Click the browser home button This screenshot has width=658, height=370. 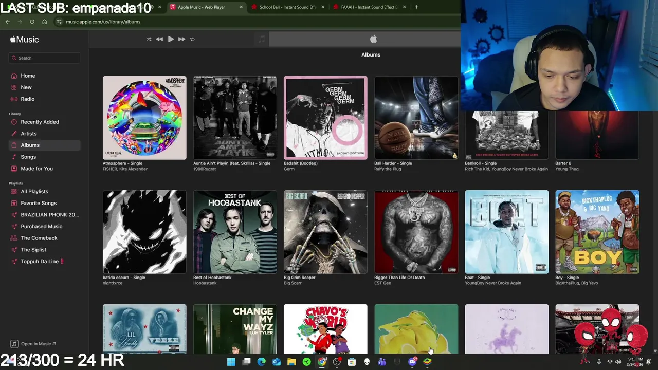pos(44,22)
